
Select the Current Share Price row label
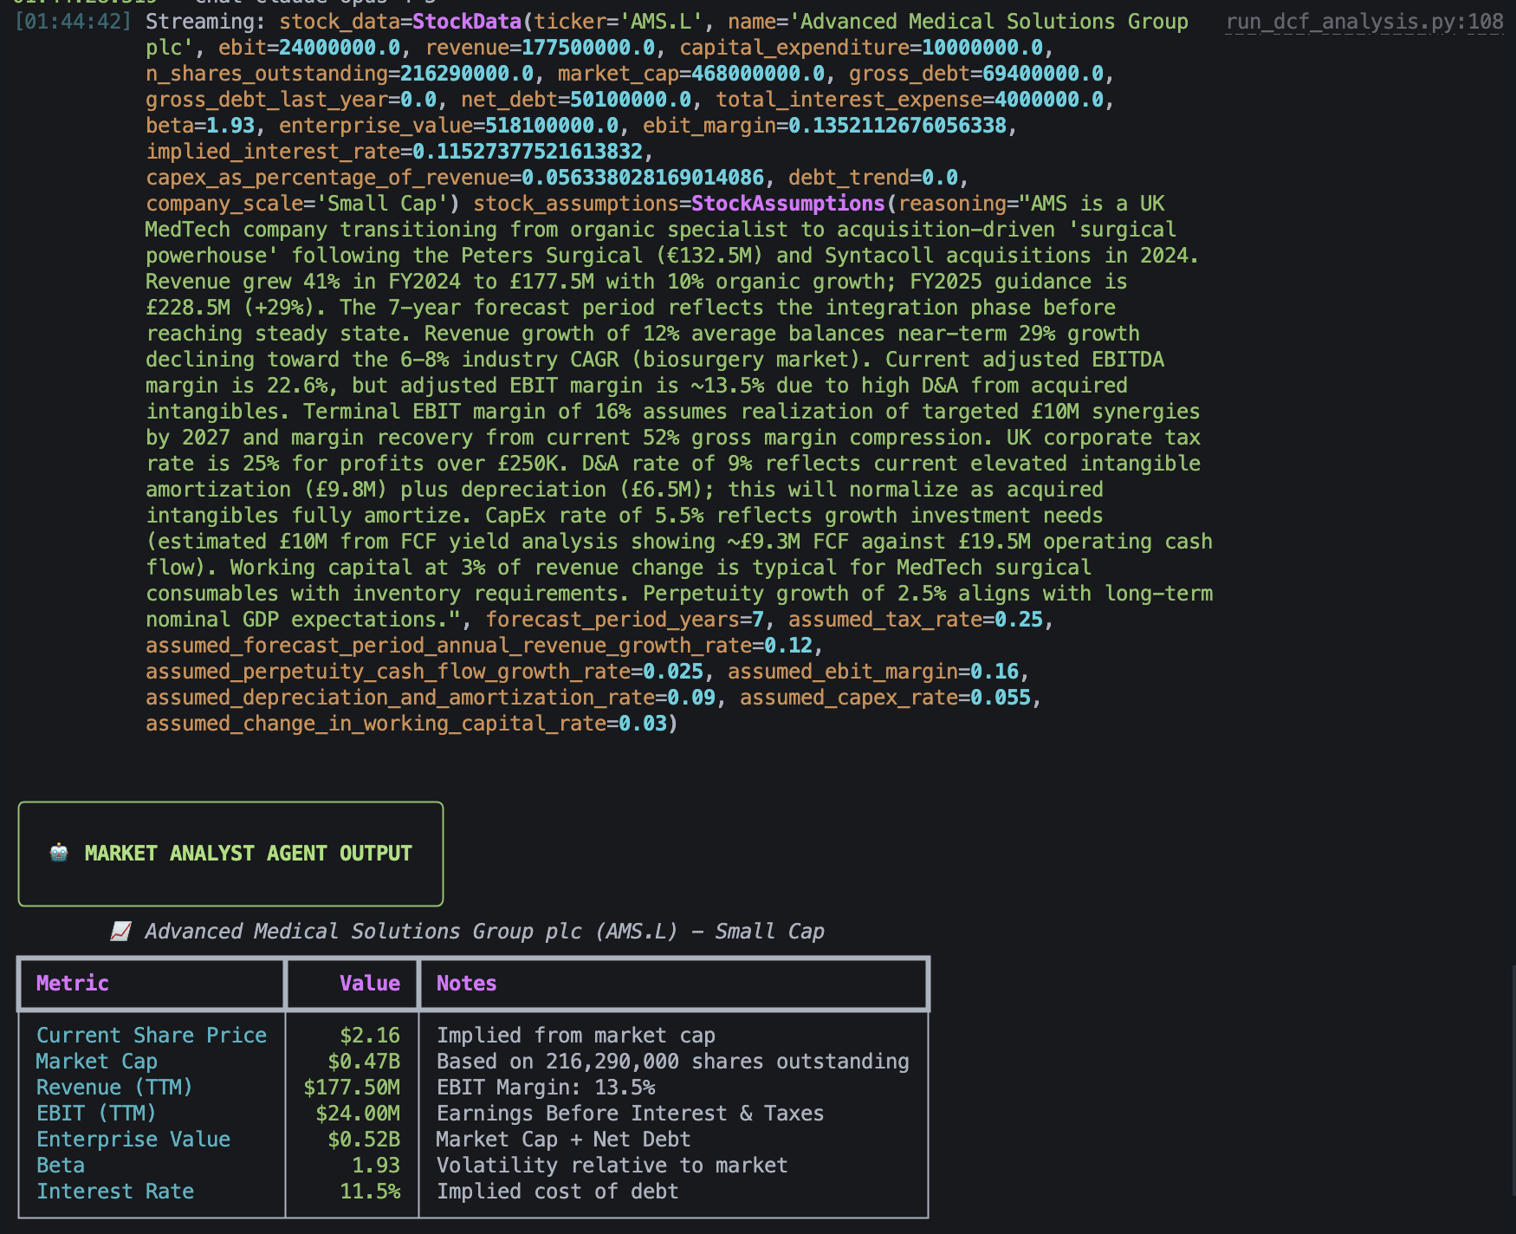(152, 1036)
